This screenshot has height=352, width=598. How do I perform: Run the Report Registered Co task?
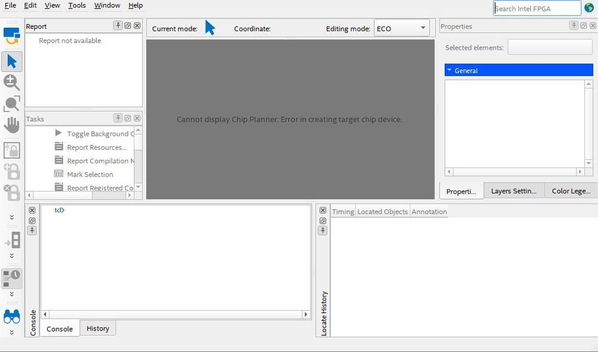click(x=101, y=187)
